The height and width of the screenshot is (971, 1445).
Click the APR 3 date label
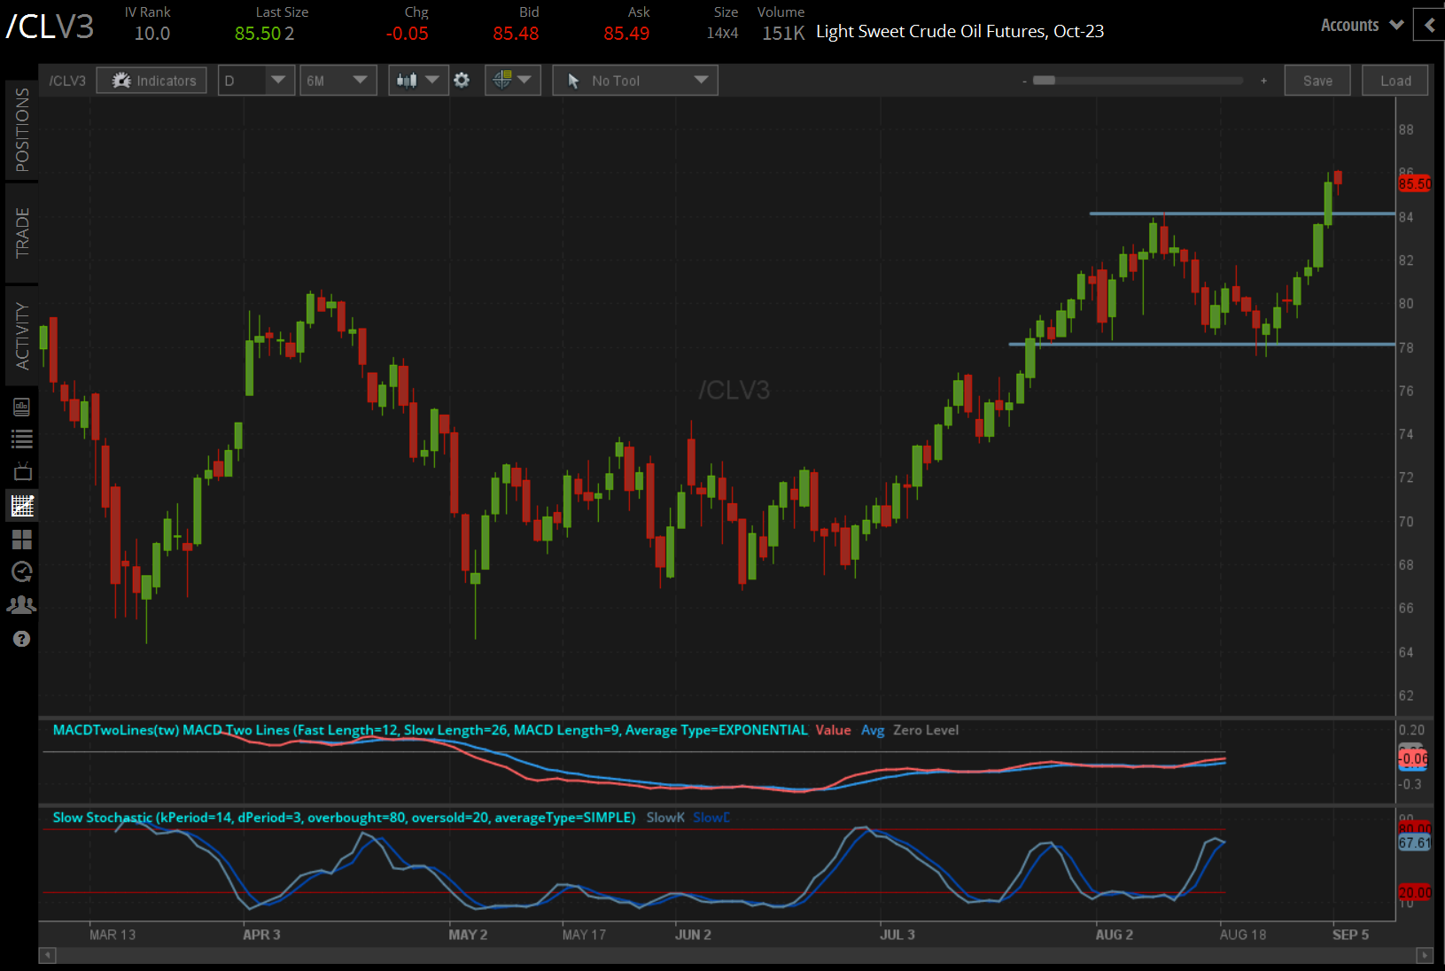point(261,935)
